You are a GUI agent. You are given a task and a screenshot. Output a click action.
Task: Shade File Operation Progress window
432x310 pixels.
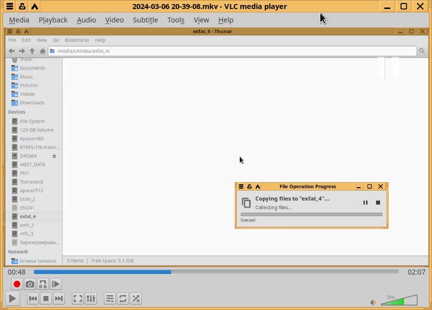coord(258,186)
